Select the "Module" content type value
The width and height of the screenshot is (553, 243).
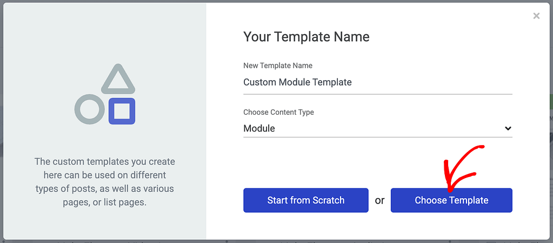[x=259, y=129]
